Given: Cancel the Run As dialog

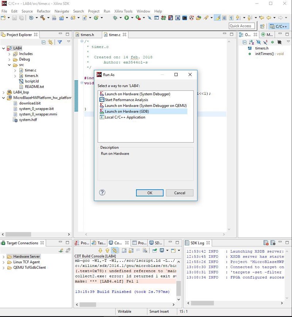Looking at the screenshot, I should (180, 193).
